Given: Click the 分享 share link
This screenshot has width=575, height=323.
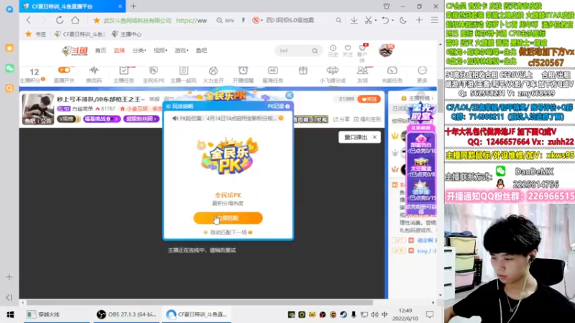Looking at the screenshot, I should click(x=341, y=119).
